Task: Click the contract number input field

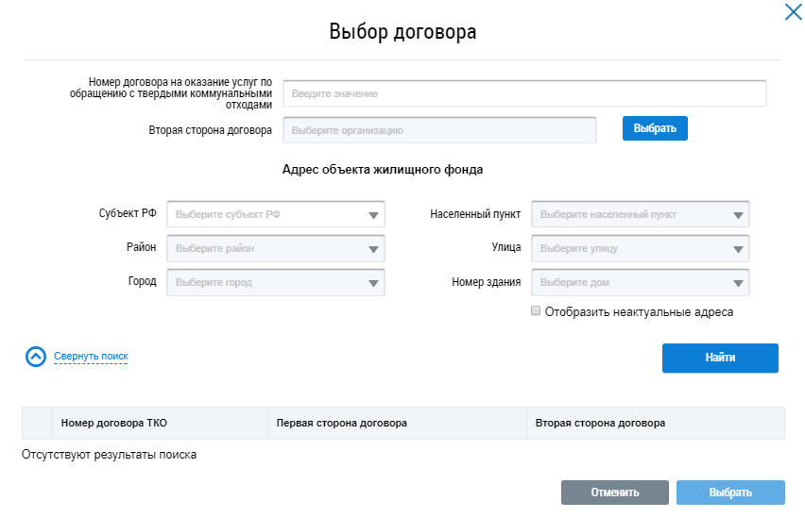Action: pos(524,93)
